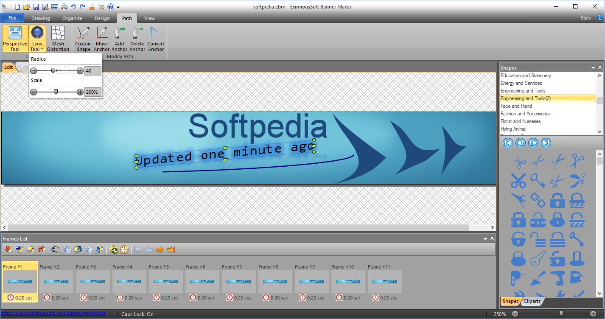Insert the trowel shape

coord(538,277)
